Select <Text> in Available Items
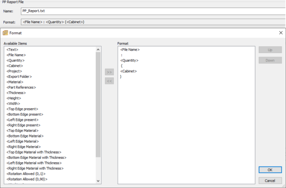Viewport: 286px width, 188px height. click(12, 50)
